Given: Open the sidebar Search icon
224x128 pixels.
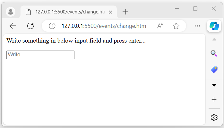Looking at the screenshot, I should point(214,53).
